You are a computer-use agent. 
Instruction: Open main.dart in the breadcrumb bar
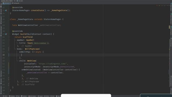point(20,1)
